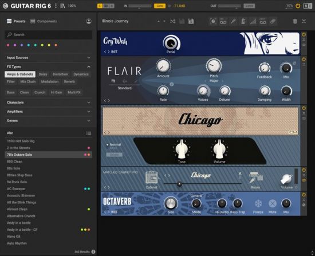Click the pink color filter dot
Image resolution: width=315 pixels, height=256 pixels.
[x=8, y=45]
